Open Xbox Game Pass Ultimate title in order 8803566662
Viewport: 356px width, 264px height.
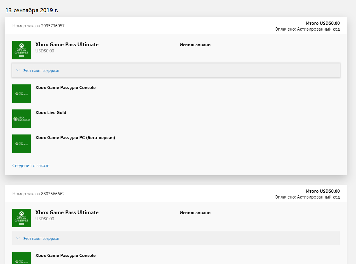point(67,212)
